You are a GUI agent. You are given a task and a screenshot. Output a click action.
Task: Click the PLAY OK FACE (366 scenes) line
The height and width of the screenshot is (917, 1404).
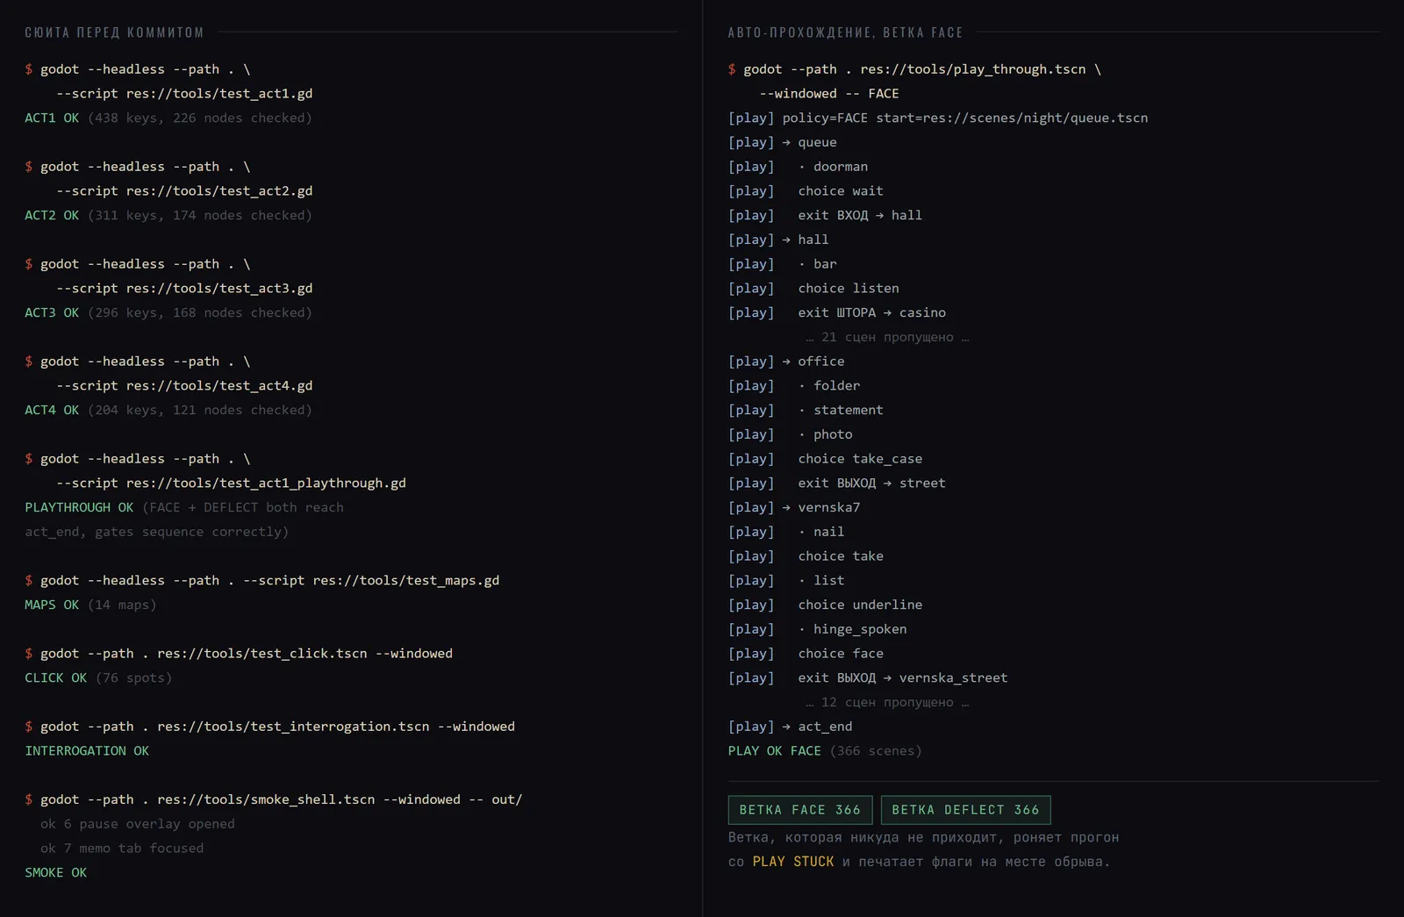(x=825, y=750)
